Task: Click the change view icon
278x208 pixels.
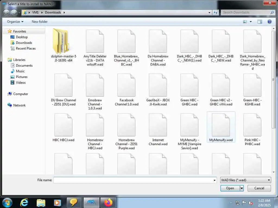Action: click(x=245, y=22)
